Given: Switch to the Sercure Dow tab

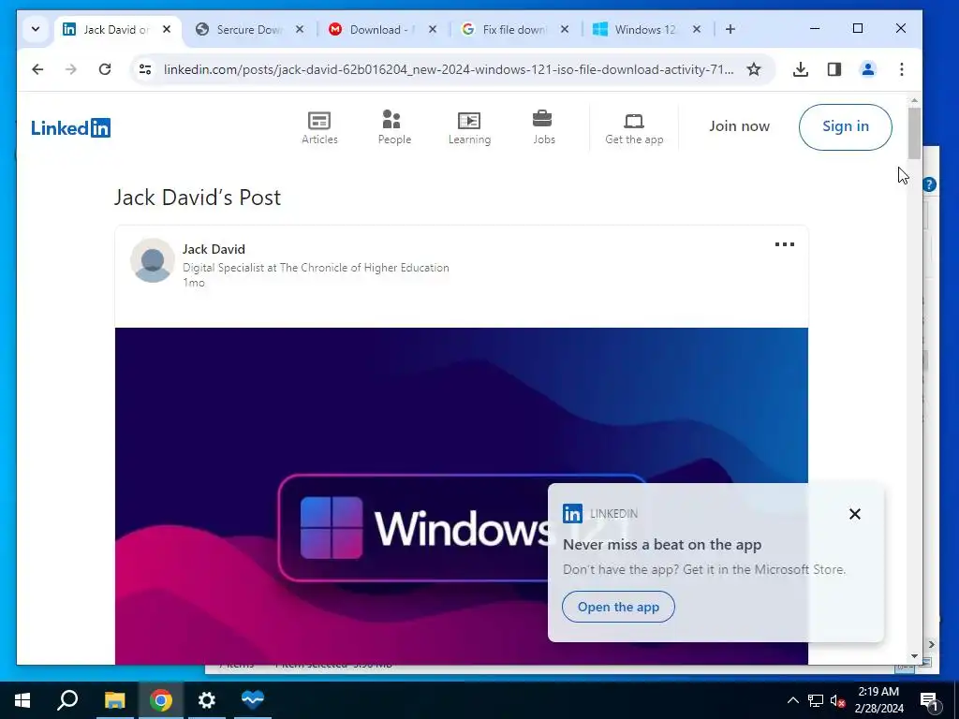Looking at the screenshot, I should click(249, 29).
